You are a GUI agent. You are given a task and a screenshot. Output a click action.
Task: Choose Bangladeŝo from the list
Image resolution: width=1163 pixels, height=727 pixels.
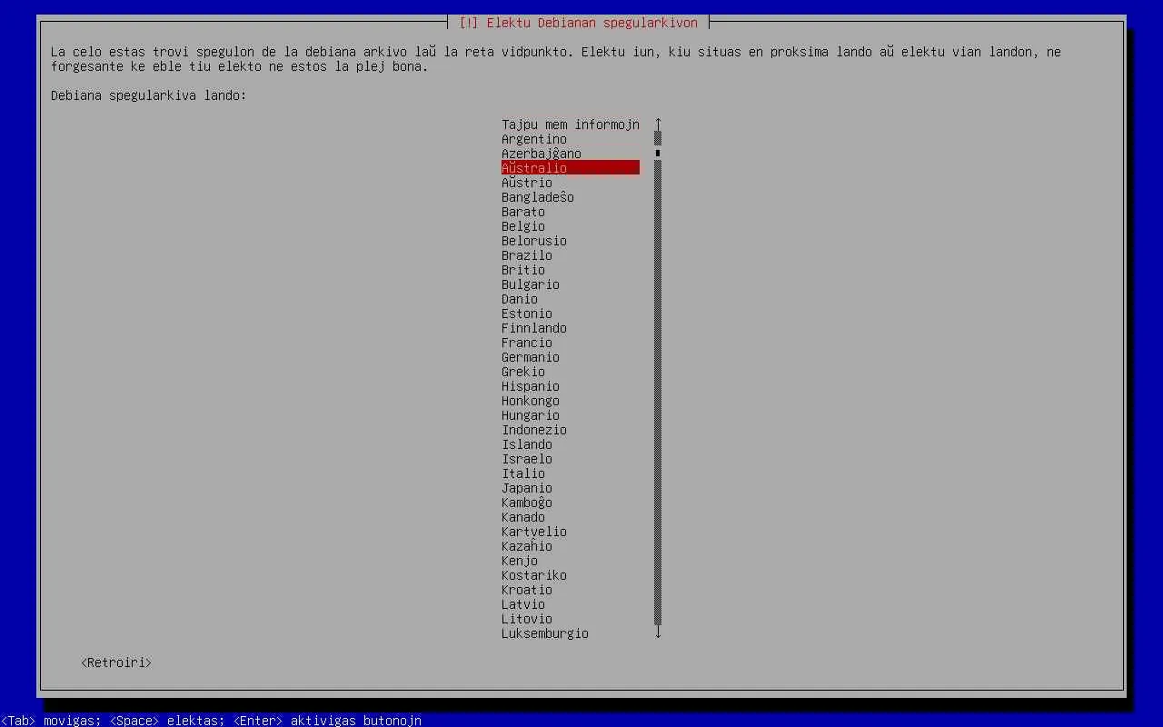point(538,197)
